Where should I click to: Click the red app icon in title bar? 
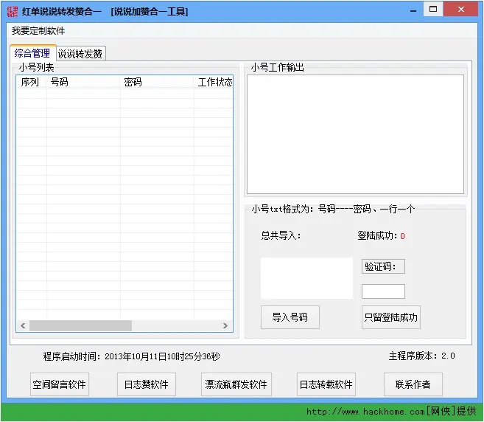click(13, 11)
